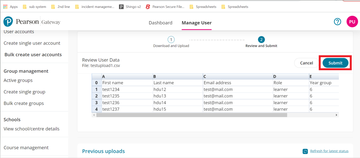The width and height of the screenshot is (360, 158).
Task: Open the Pearson Secure File bookmark
Action: [165, 7]
